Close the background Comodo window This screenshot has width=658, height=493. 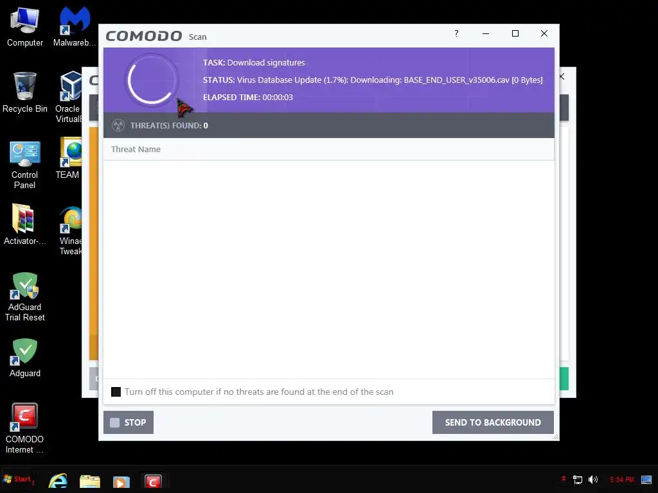pos(562,76)
